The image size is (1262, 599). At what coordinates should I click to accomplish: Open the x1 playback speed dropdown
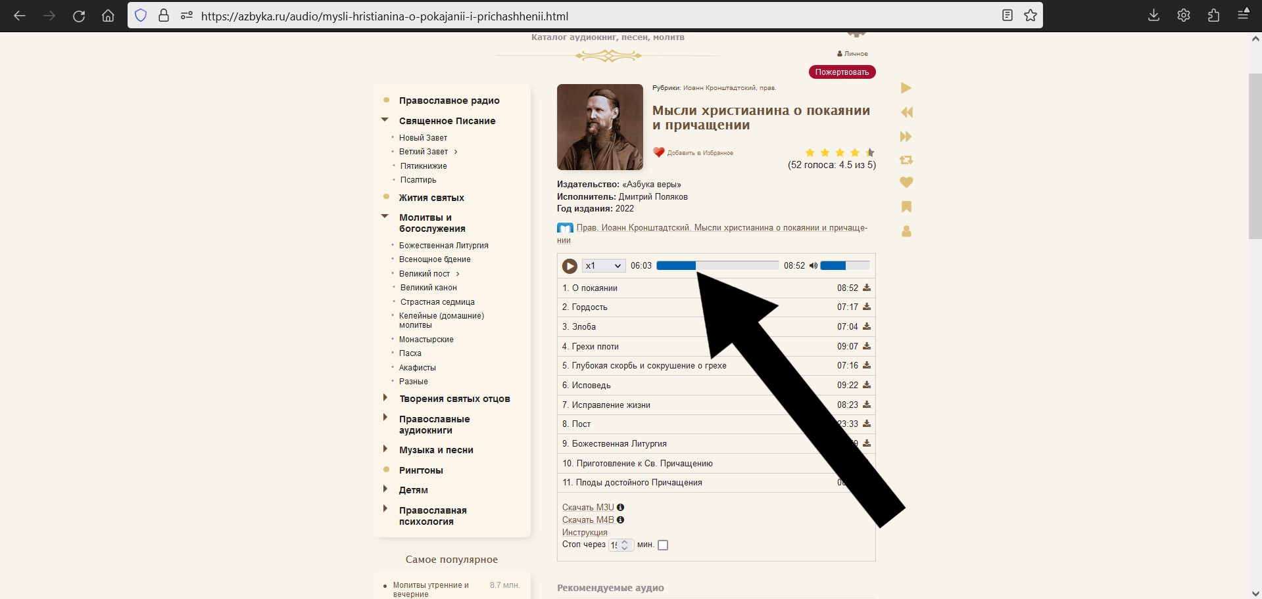click(x=603, y=266)
